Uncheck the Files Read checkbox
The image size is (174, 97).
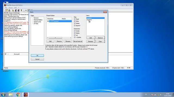[x=75, y=19]
